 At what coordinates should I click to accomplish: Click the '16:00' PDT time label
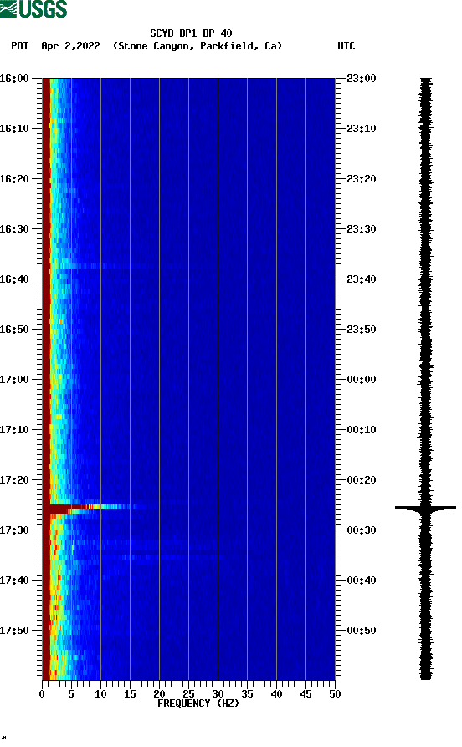tap(14, 78)
